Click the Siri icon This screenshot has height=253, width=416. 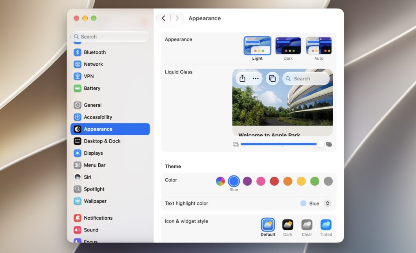(x=78, y=177)
